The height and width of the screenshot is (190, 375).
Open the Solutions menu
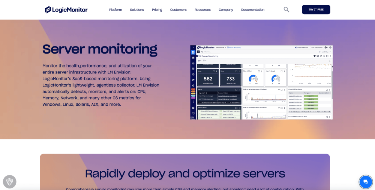pyautogui.click(x=137, y=10)
